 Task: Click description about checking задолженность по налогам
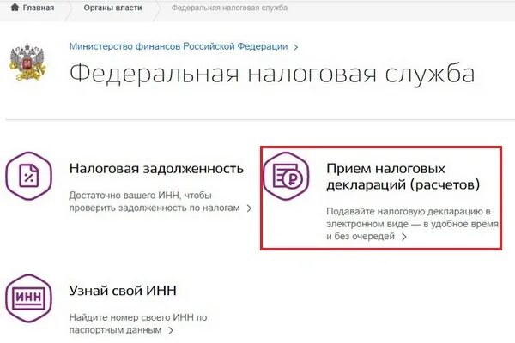tap(154, 202)
